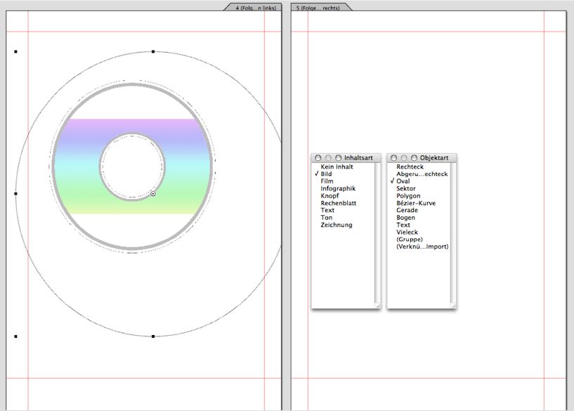574x411 pixels.
Task: Pick 'Film' as content type
Action: tap(327, 181)
